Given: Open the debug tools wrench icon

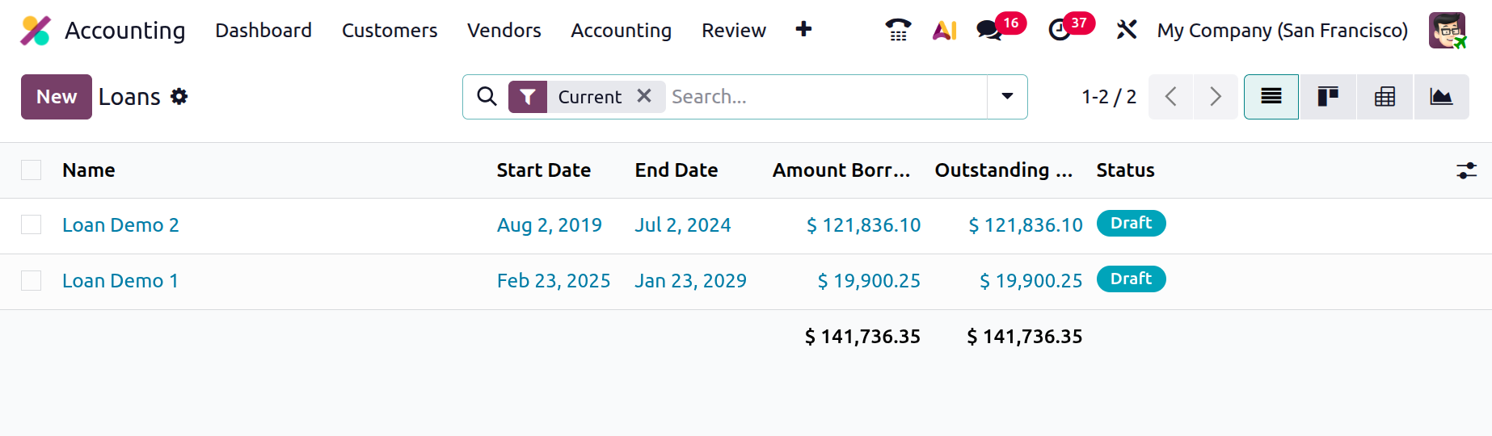Looking at the screenshot, I should 1127,30.
